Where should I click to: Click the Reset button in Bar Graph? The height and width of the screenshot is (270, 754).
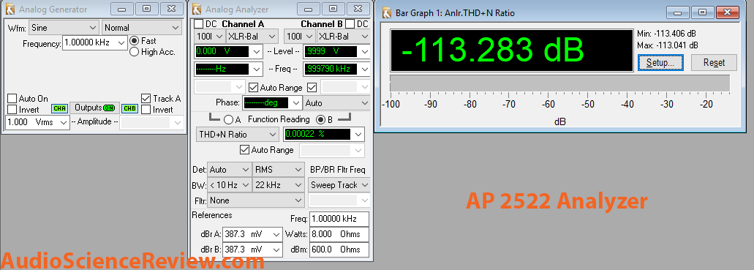[x=714, y=63]
